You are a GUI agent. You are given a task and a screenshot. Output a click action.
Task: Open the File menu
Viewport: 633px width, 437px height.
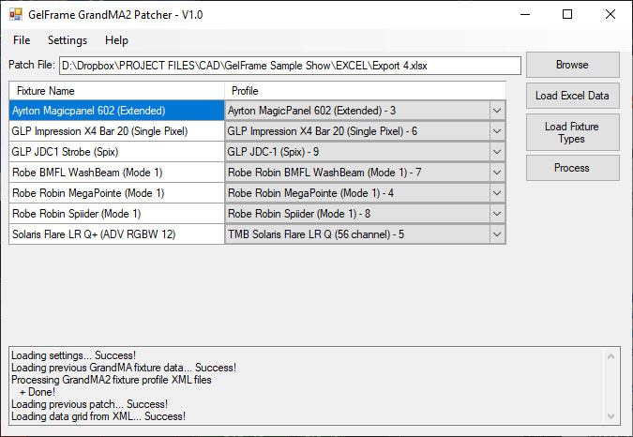(22, 40)
